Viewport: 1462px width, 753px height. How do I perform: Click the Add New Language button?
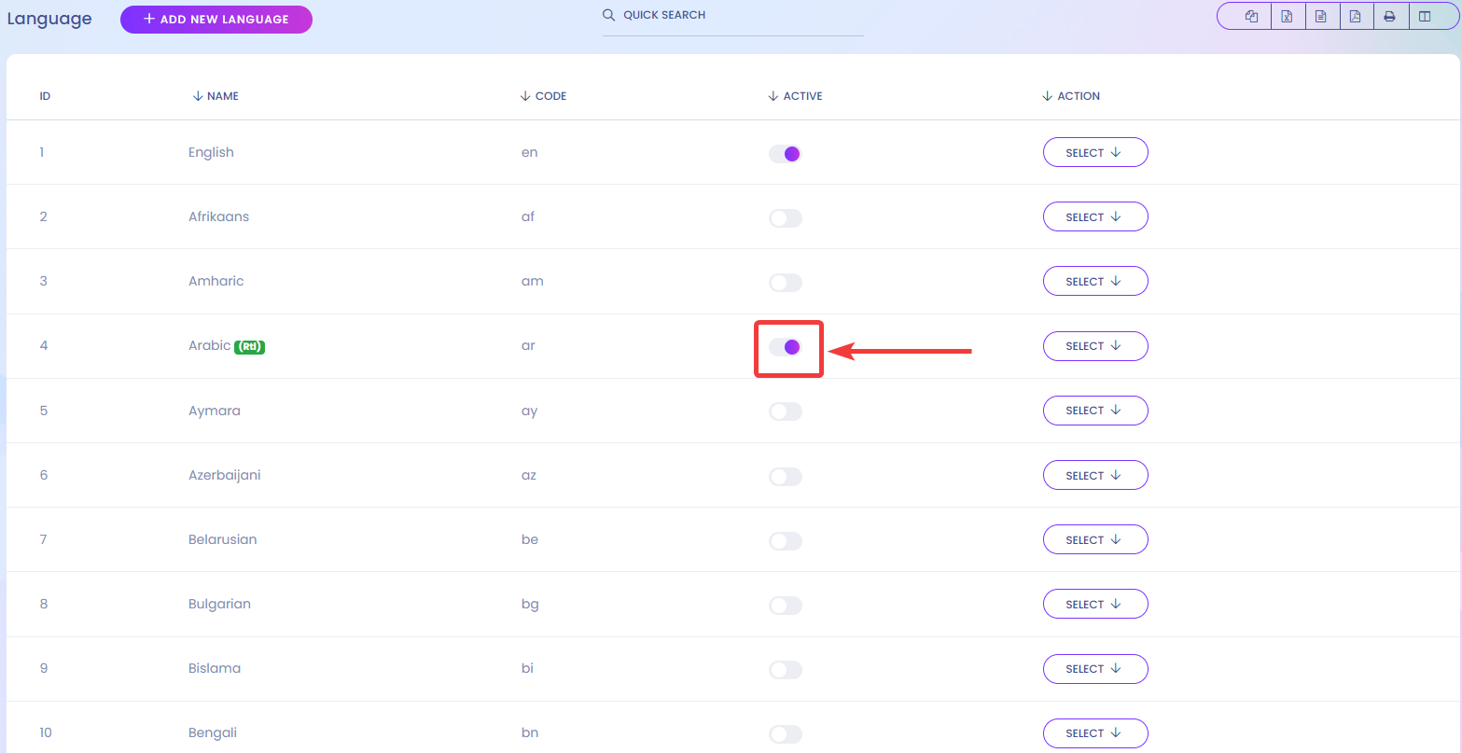(216, 19)
